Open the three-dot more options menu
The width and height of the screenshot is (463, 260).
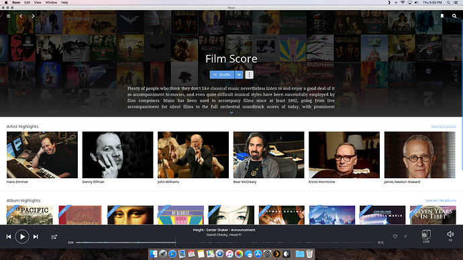click(x=249, y=74)
